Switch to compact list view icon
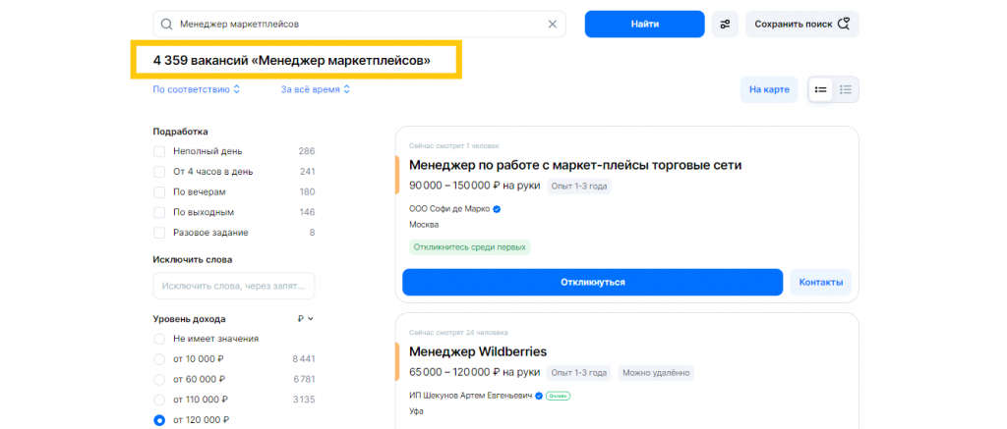Viewport: 1007px width, 429px height. (x=846, y=89)
